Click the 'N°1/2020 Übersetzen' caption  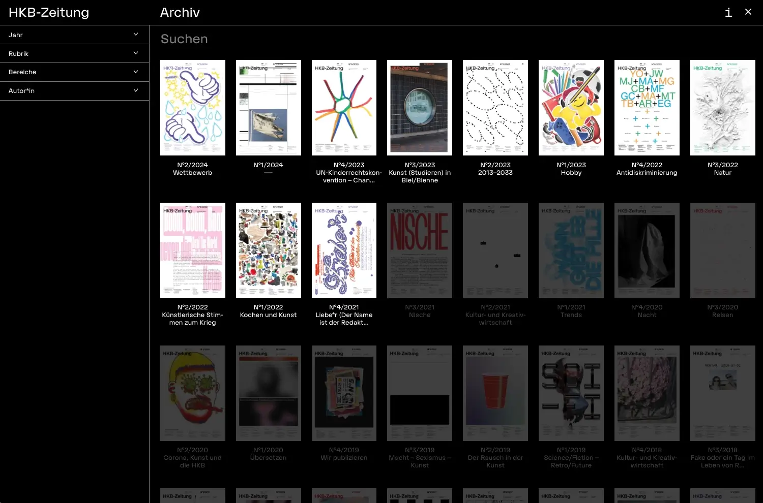click(x=269, y=454)
